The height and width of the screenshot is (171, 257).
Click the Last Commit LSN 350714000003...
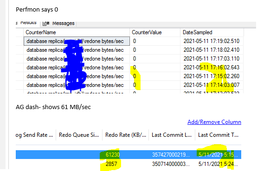pos(171,164)
